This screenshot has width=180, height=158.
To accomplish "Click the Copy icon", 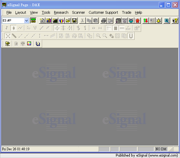I will (x=89, y=20).
